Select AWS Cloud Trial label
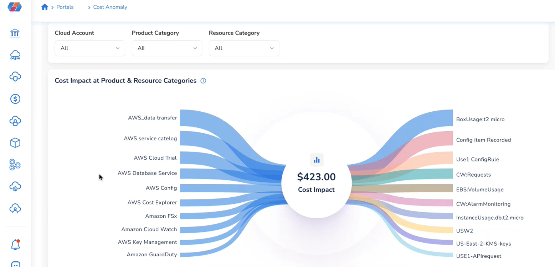Image resolution: width=555 pixels, height=267 pixels. coord(155,158)
